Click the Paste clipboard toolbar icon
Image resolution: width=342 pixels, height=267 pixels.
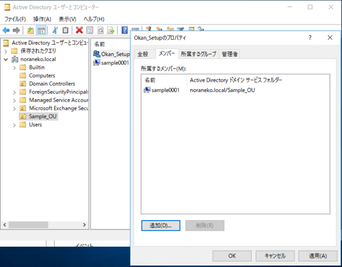click(65, 30)
